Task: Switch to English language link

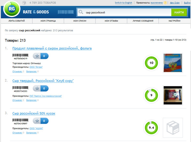Action: click(x=123, y=3)
